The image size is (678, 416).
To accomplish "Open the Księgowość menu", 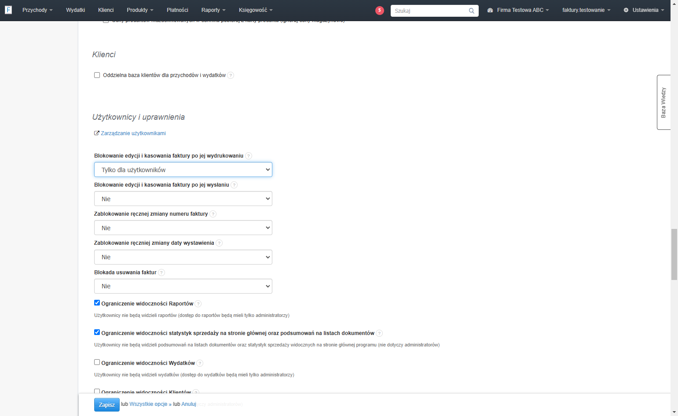I will 256,10.
